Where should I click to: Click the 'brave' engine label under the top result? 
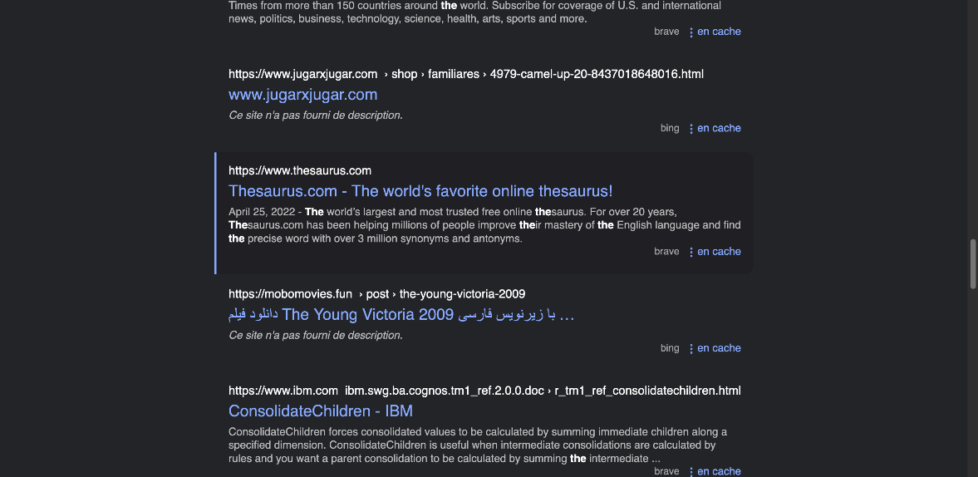click(x=666, y=32)
